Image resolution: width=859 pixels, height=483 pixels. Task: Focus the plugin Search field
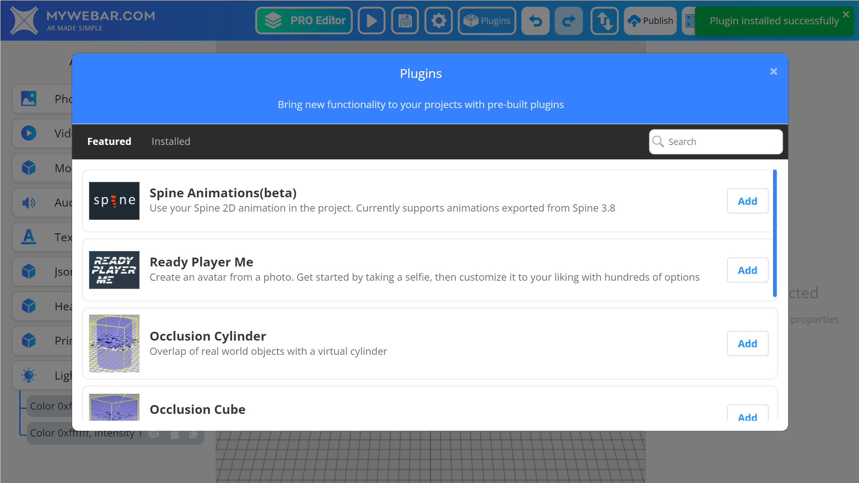pos(716,142)
